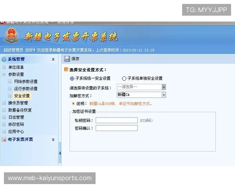Open 操作员管理 in the sidebar

coord(18,103)
